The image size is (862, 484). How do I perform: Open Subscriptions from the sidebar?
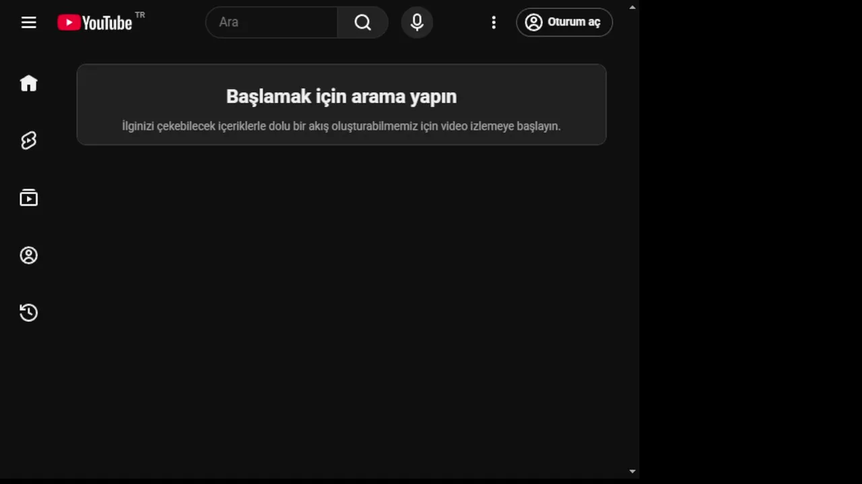(28, 198)
